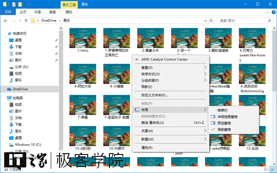The height and width of the screenshot is (173, 277).
Task: Click the pin icon beside 图片
Action: (56, 60)
